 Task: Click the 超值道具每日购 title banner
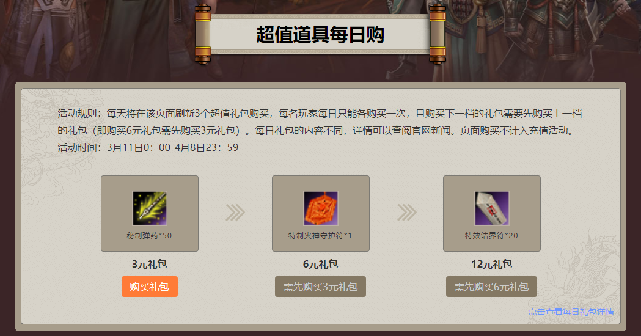320,35
